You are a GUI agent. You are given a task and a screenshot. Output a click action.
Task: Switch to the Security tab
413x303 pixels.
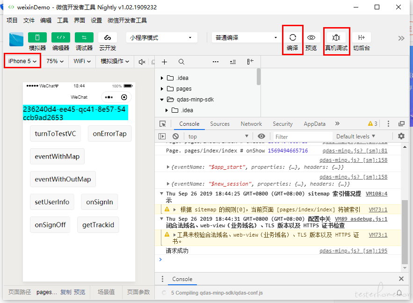[x=283, y=124]
